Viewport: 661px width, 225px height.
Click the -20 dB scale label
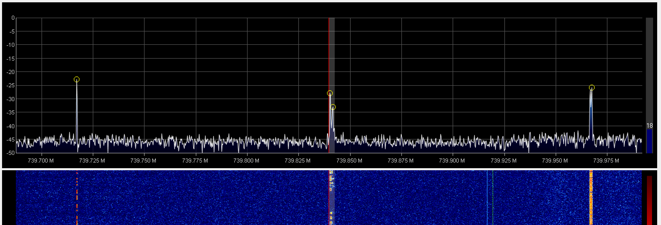click(x=11, y=72)
